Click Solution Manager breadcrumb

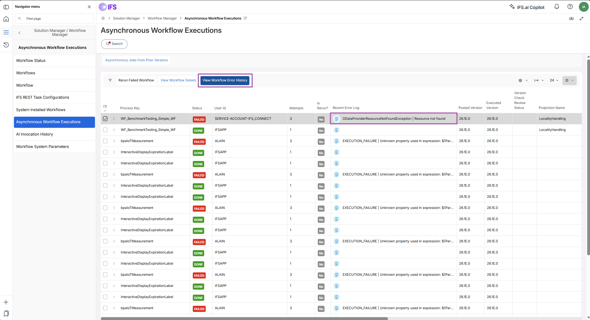(x=126, y=19)
